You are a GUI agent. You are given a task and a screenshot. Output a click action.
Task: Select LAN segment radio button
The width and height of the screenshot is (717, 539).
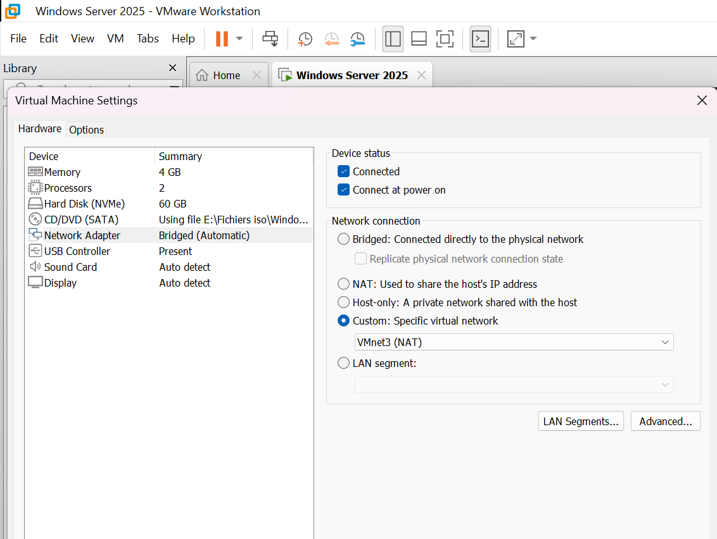[x=343, y=363]
